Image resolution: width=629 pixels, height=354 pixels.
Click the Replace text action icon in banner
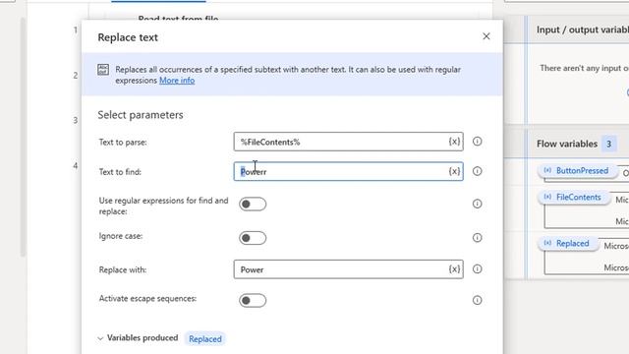coord(103,70)
